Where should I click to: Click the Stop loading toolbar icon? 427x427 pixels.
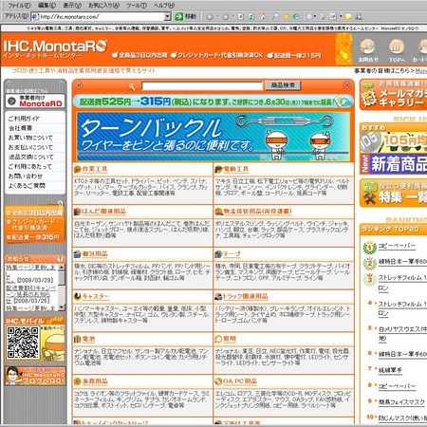(241, 16)
